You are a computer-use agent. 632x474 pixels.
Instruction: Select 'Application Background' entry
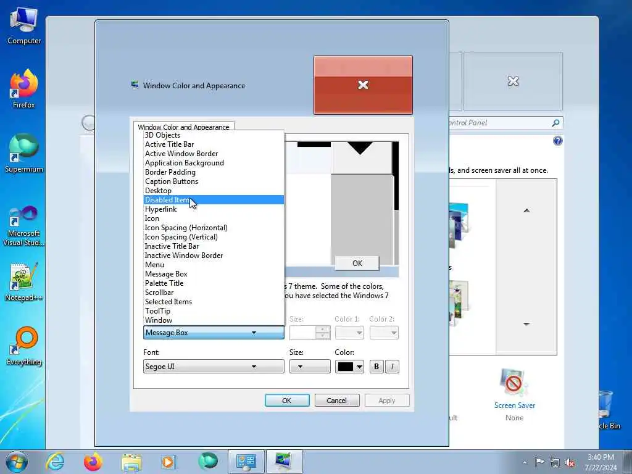(x=214, y=163)
